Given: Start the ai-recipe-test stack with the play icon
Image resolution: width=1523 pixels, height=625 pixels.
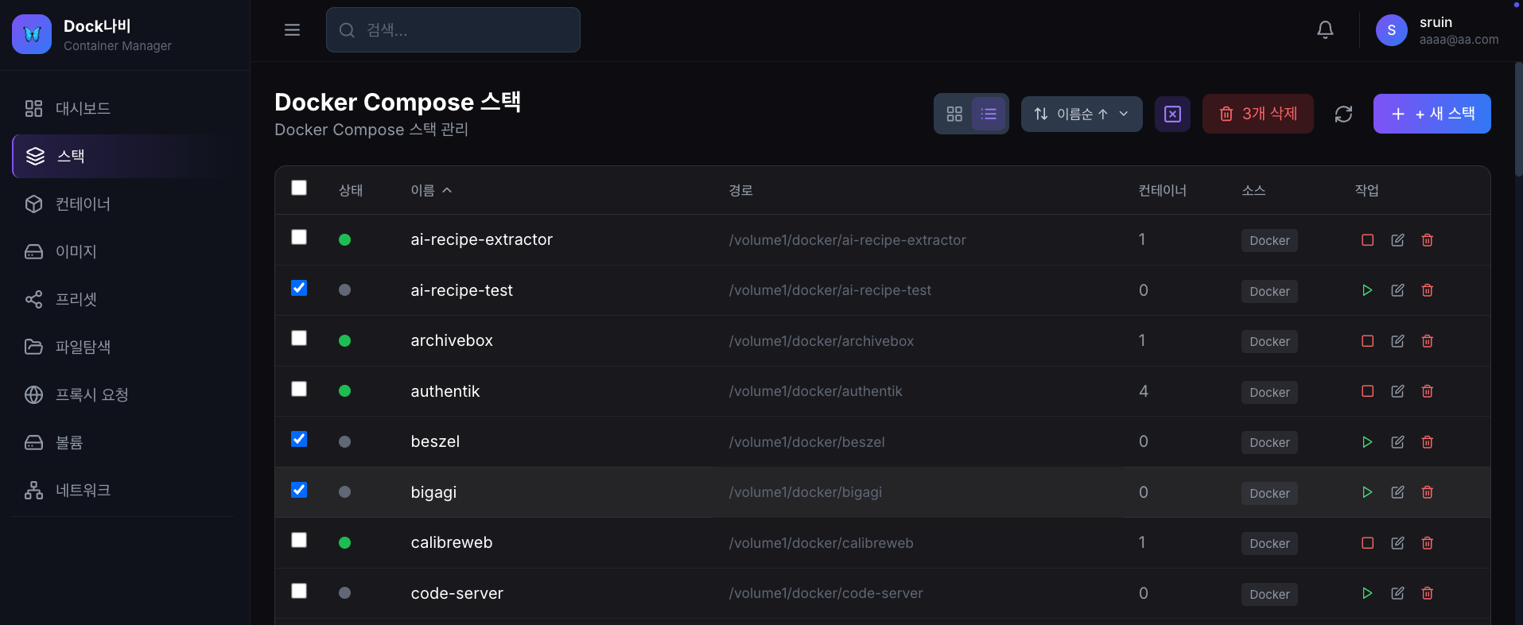Looking at the screenshot, I should (x=1367, y=290).
